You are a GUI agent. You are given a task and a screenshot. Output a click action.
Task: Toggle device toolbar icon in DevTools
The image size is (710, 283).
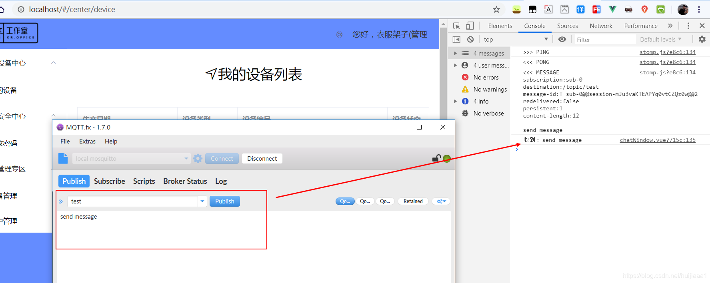(x=470, y=26)
